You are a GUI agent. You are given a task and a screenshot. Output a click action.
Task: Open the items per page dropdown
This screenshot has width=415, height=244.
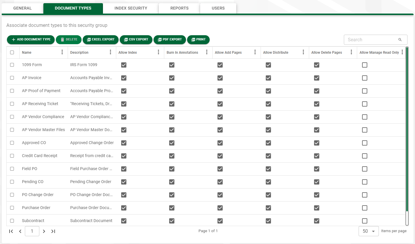369,231
